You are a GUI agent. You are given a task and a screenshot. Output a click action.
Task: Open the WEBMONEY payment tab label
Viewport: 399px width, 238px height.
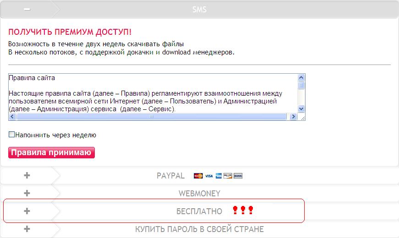tap(199, 194)
